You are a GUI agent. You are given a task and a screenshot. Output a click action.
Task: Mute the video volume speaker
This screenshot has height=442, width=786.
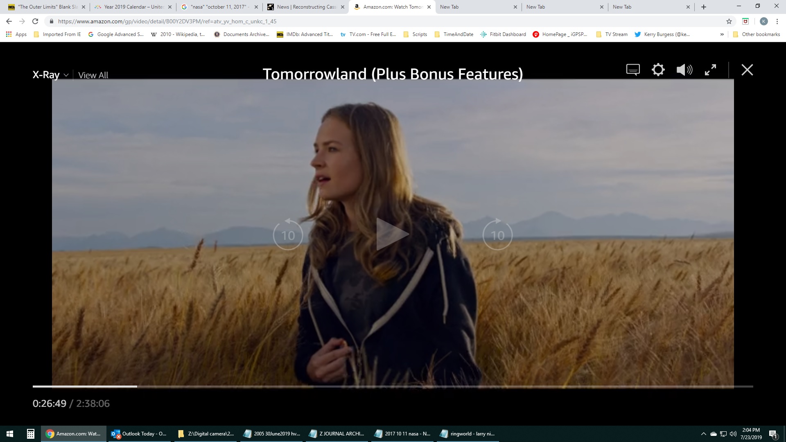click(684, 70)
